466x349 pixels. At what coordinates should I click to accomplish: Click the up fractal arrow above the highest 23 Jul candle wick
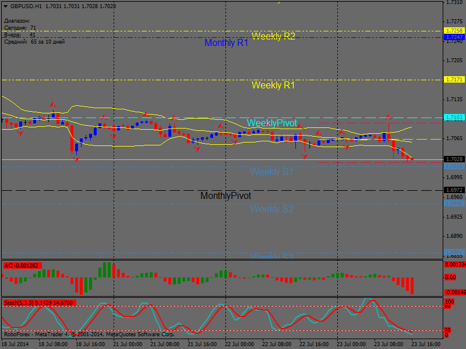389,116
